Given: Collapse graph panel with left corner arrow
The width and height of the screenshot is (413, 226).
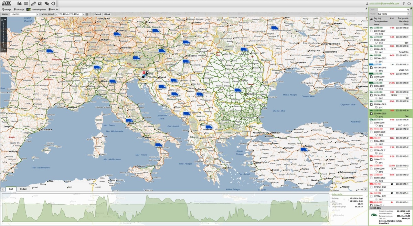Looking at the screenshot, I should 3,189.
